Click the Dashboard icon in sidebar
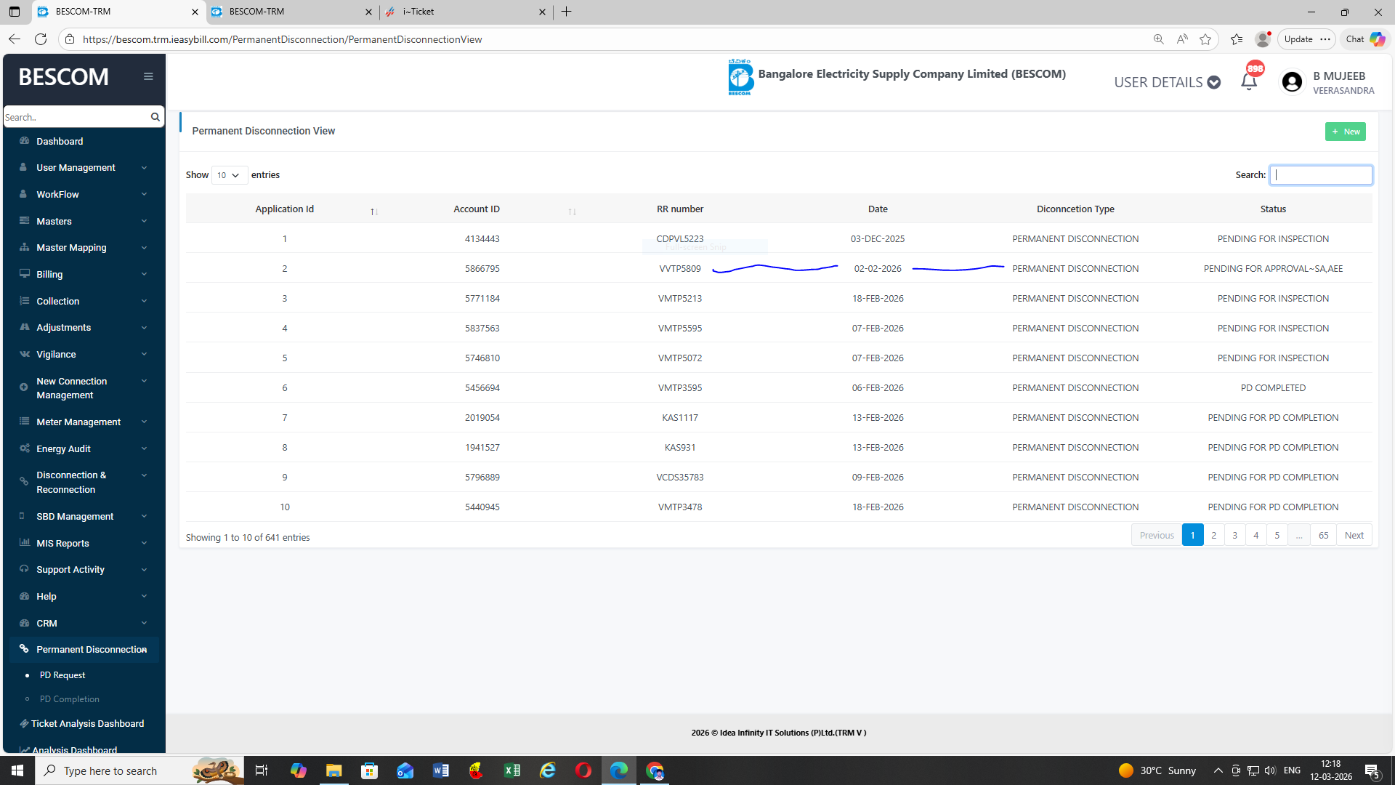 24,141
